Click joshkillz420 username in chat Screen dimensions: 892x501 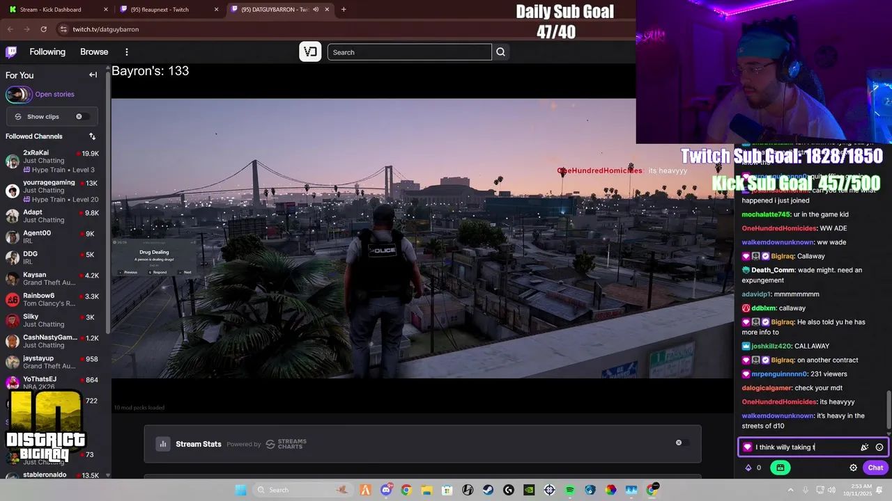click(771, 347)
